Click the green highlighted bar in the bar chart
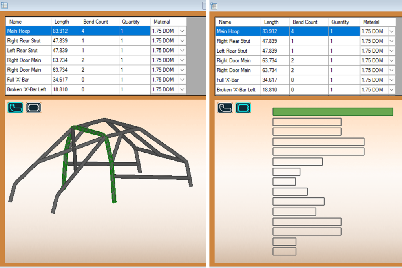Viewport: 402px width, 268px height. click(333, 112)
